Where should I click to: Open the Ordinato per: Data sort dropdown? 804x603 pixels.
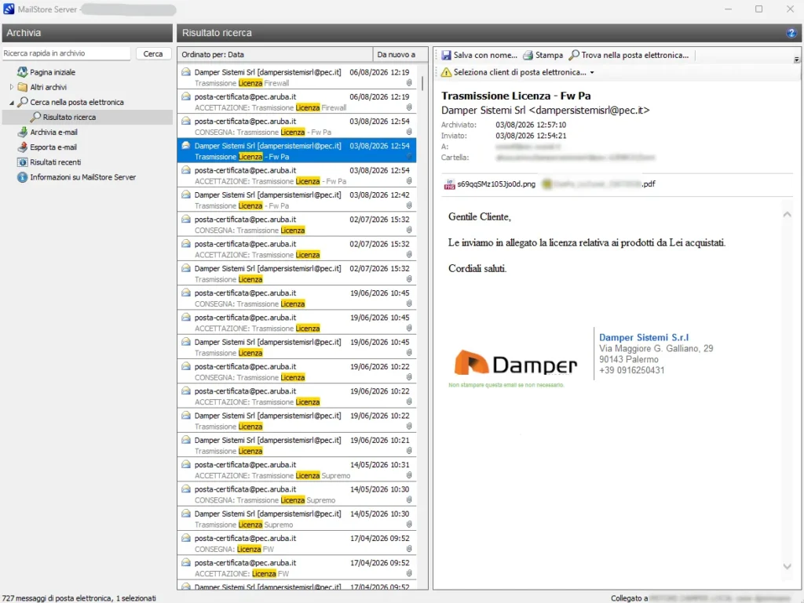click(x=275, y=54)
